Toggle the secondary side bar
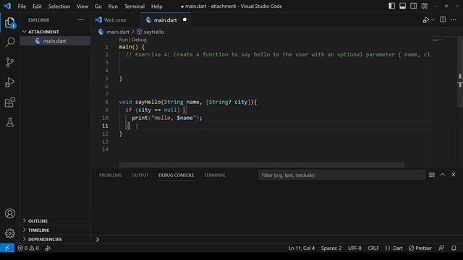This screenshot has height=260, width=463. [x=413, y=6]
